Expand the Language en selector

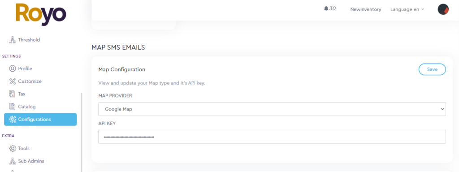pos(407,9)
